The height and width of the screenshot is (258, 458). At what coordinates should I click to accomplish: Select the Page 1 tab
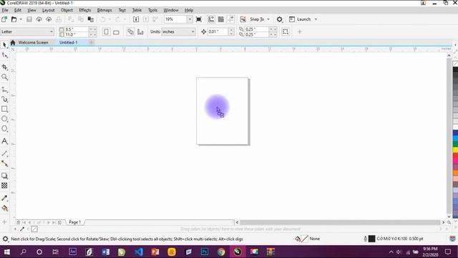(74, 222)
